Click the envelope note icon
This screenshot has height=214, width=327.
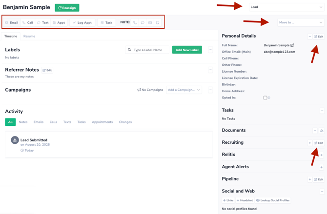point(150,22)
